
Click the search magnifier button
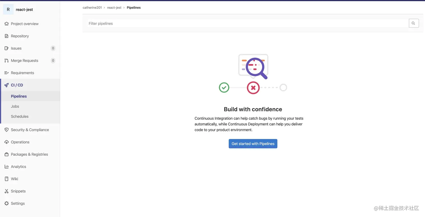pyautogui.click(x=414, y=23)
